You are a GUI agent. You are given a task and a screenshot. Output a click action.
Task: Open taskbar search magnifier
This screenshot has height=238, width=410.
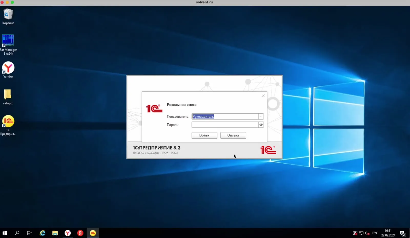pos(17,233)
